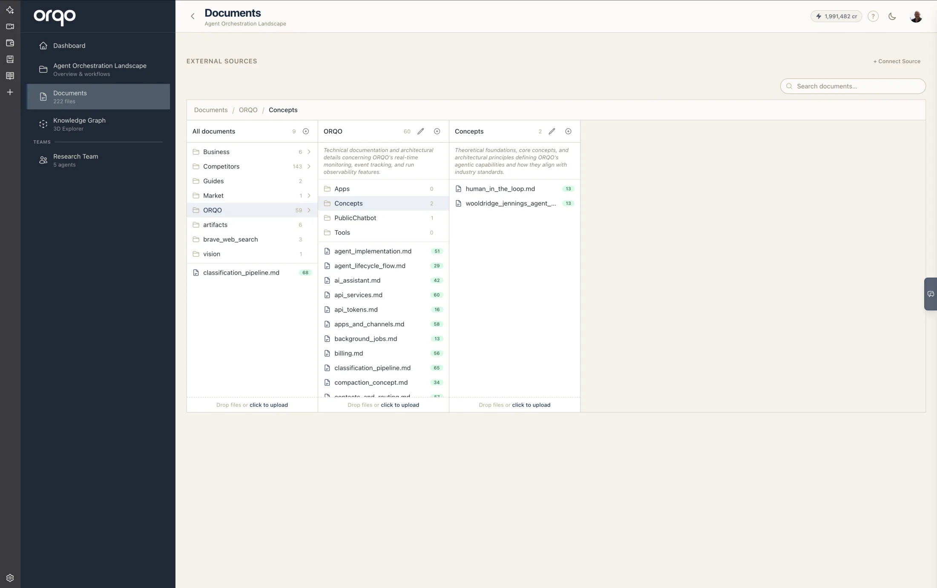Screen dimensions: 937x588
Task: Click the ORQO breadcrumb
Action: pyautogui.click(x=248, y=110)
